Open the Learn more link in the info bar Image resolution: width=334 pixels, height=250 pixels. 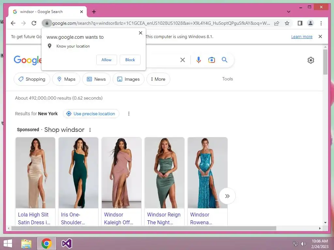click(302, 36)
